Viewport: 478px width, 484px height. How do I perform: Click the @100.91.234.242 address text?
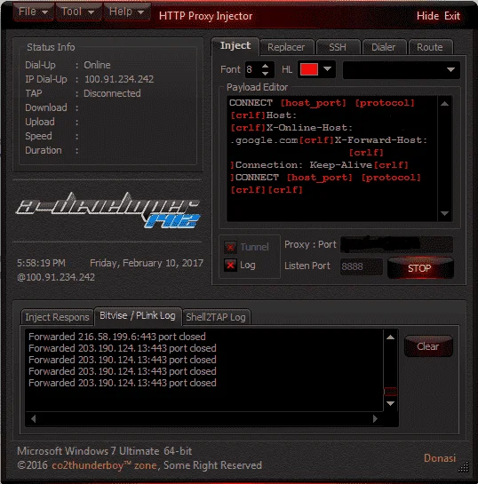pos(56,277)
